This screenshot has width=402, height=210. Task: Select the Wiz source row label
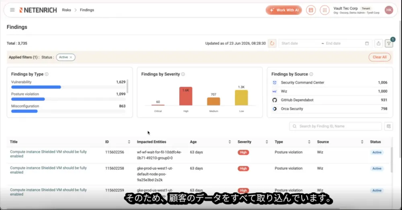284,91
